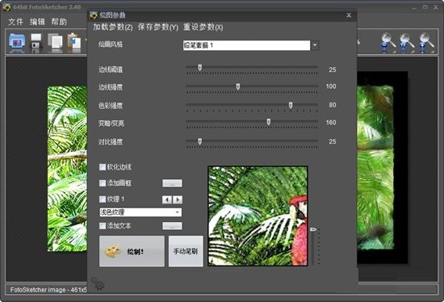Enable the 软化边线 checkbox
The image size is (444, 302).
coord(103,167)
